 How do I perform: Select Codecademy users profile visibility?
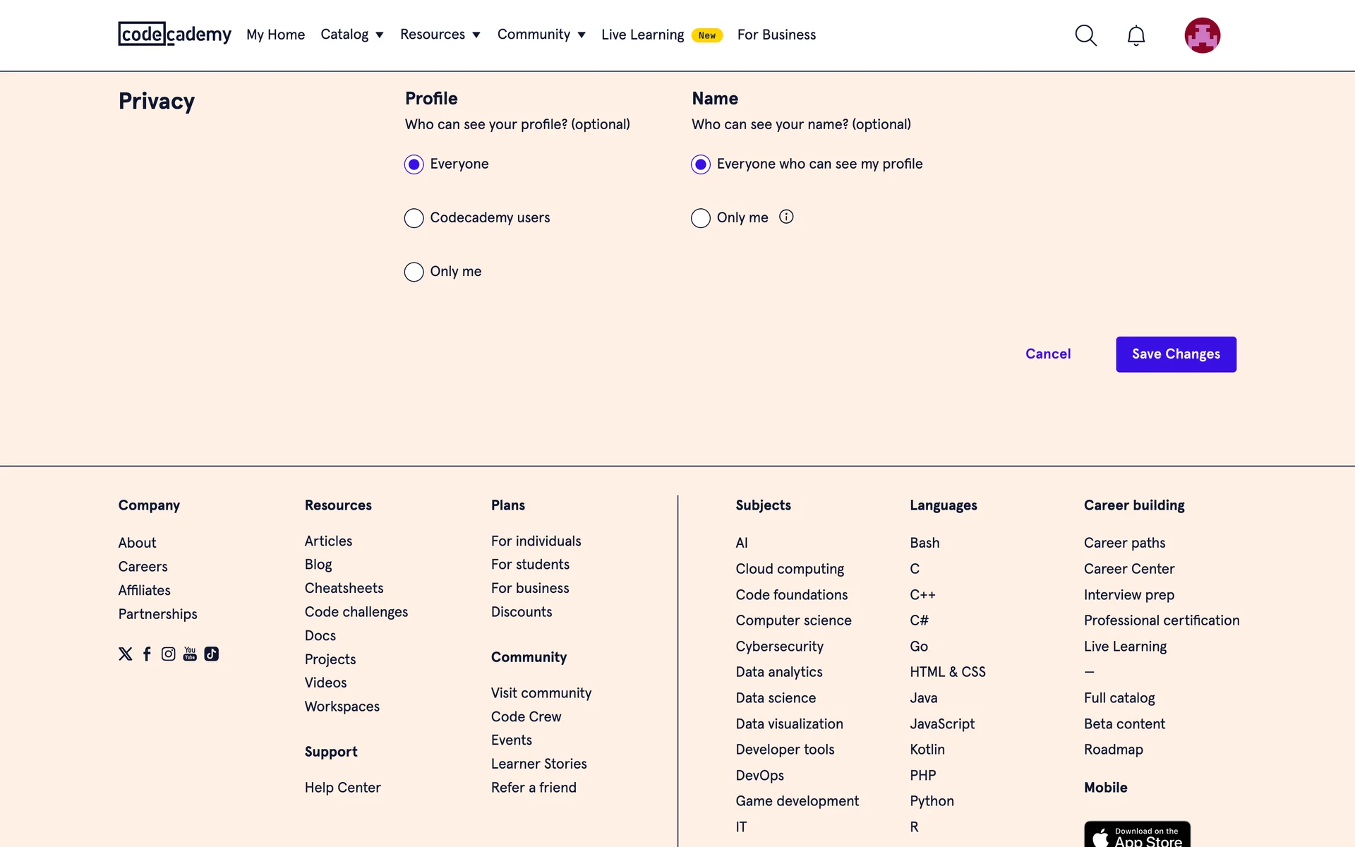(x=414, y=218)
